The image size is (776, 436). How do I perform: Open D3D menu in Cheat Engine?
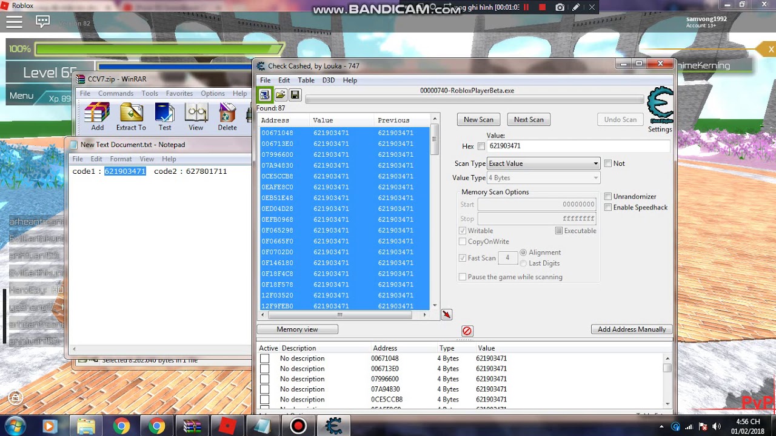[x=329, y=80]
